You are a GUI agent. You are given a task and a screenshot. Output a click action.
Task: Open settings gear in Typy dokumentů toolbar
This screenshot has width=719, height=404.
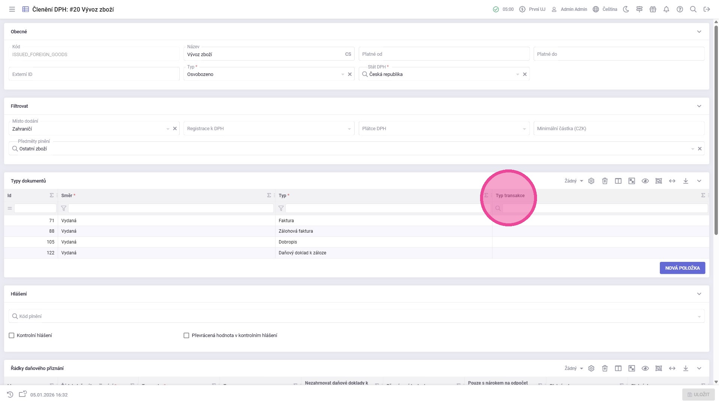tap(591, 181)
